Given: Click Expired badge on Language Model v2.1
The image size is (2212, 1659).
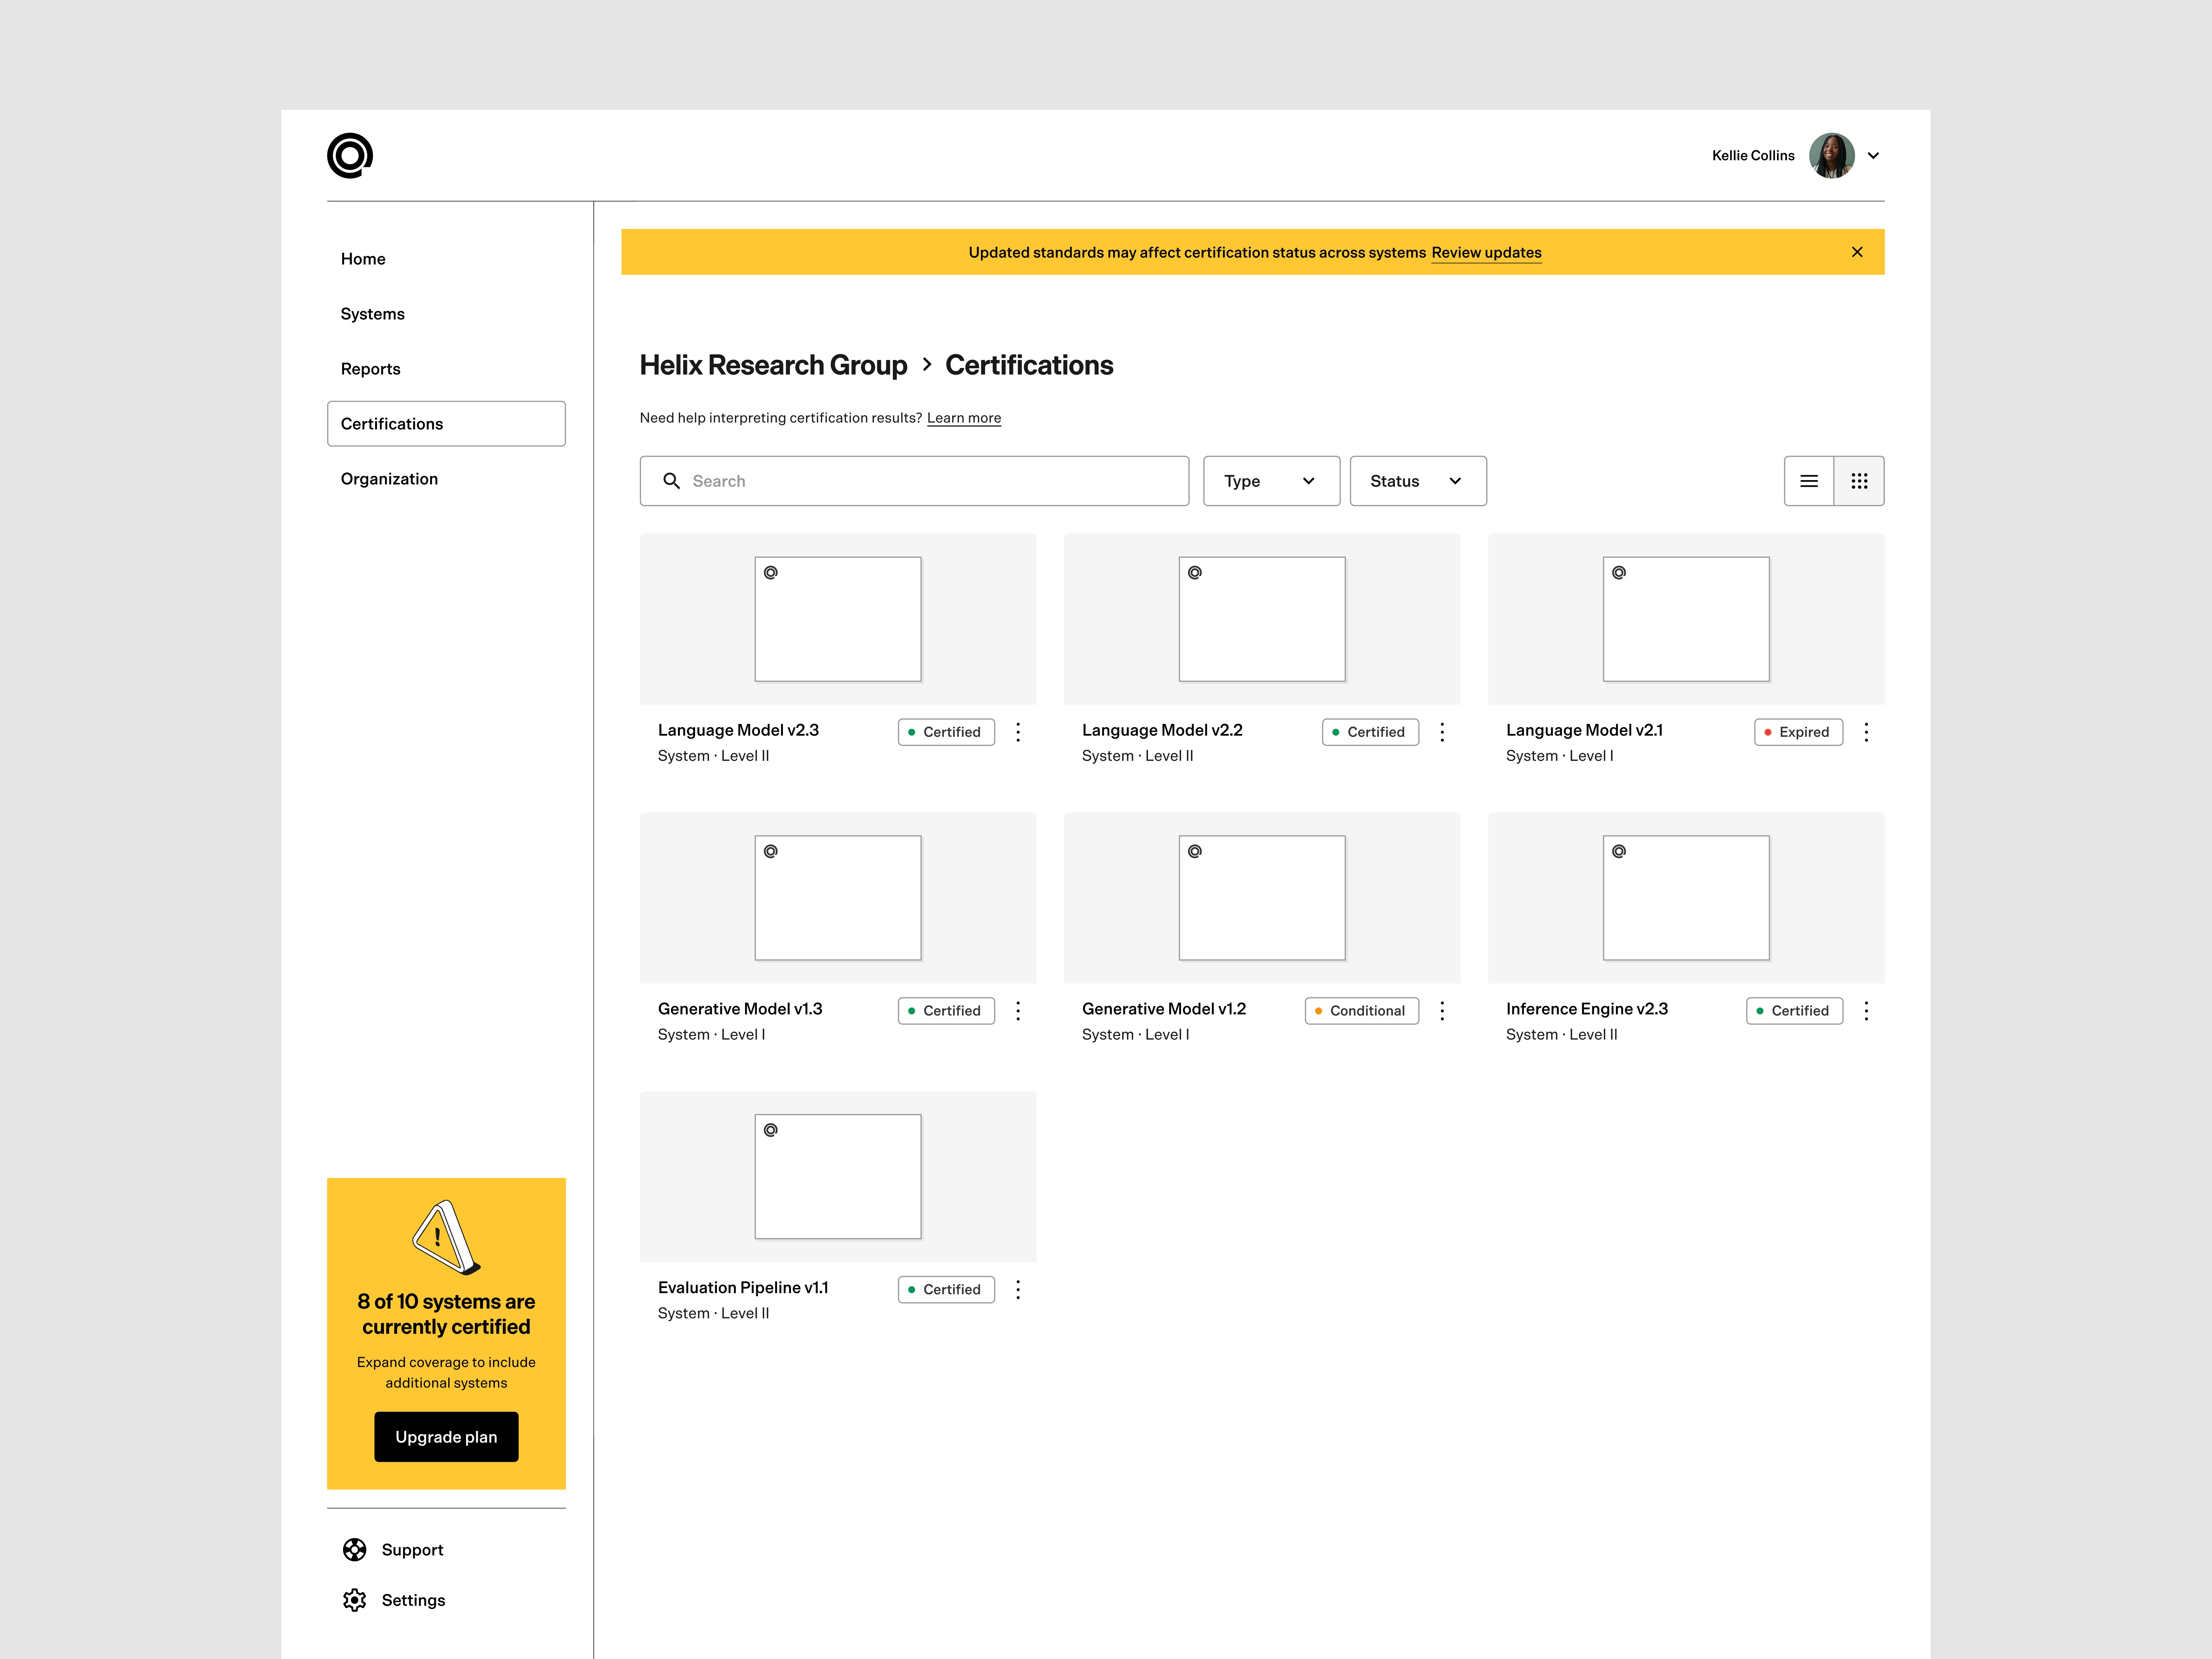Looking at the screenshot, I should [1798, 732].
